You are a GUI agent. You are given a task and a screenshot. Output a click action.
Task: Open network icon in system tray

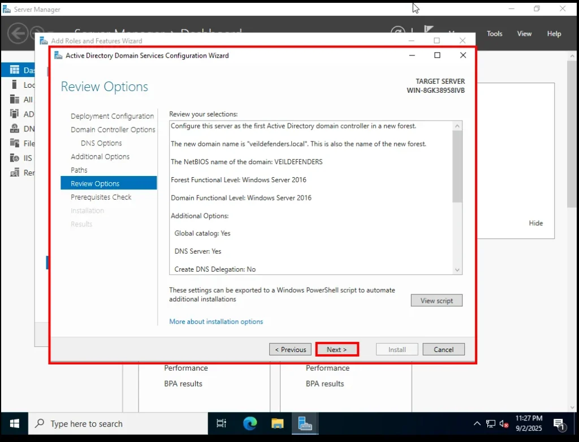pyautogui.click(x=491, y=423)
